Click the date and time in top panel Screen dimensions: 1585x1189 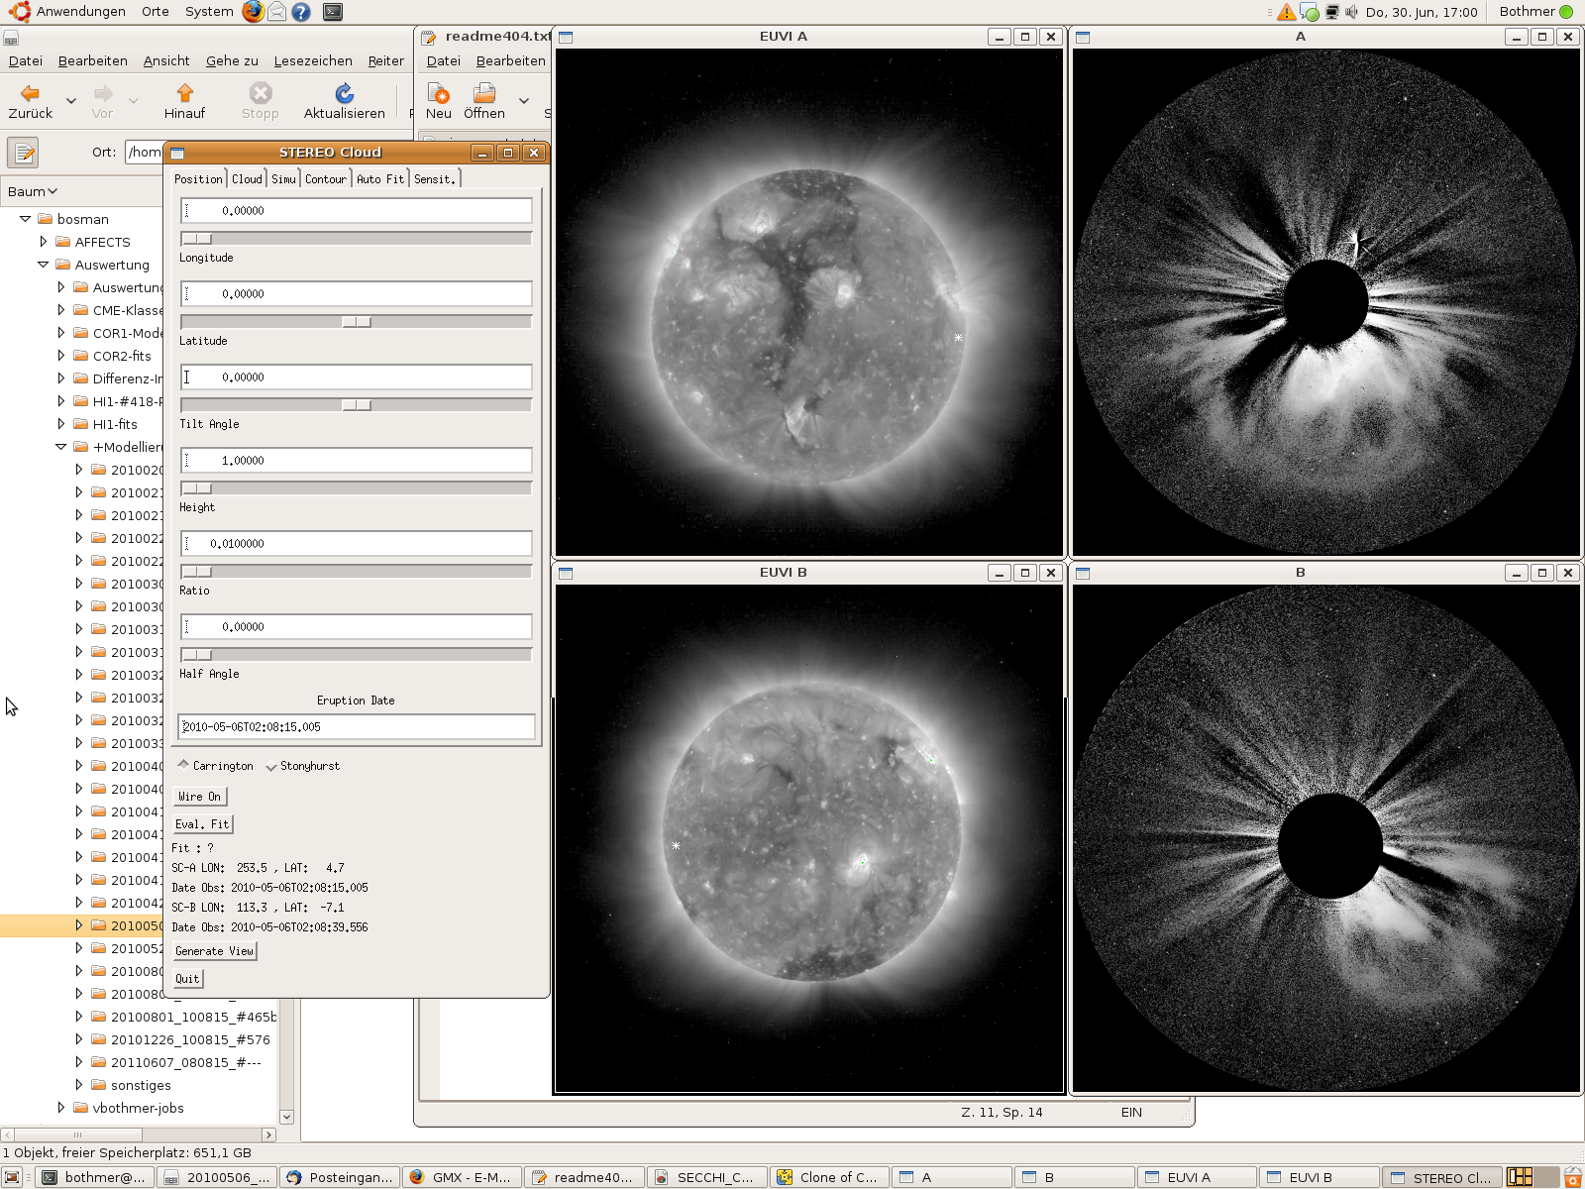[x=1421, y=12]
